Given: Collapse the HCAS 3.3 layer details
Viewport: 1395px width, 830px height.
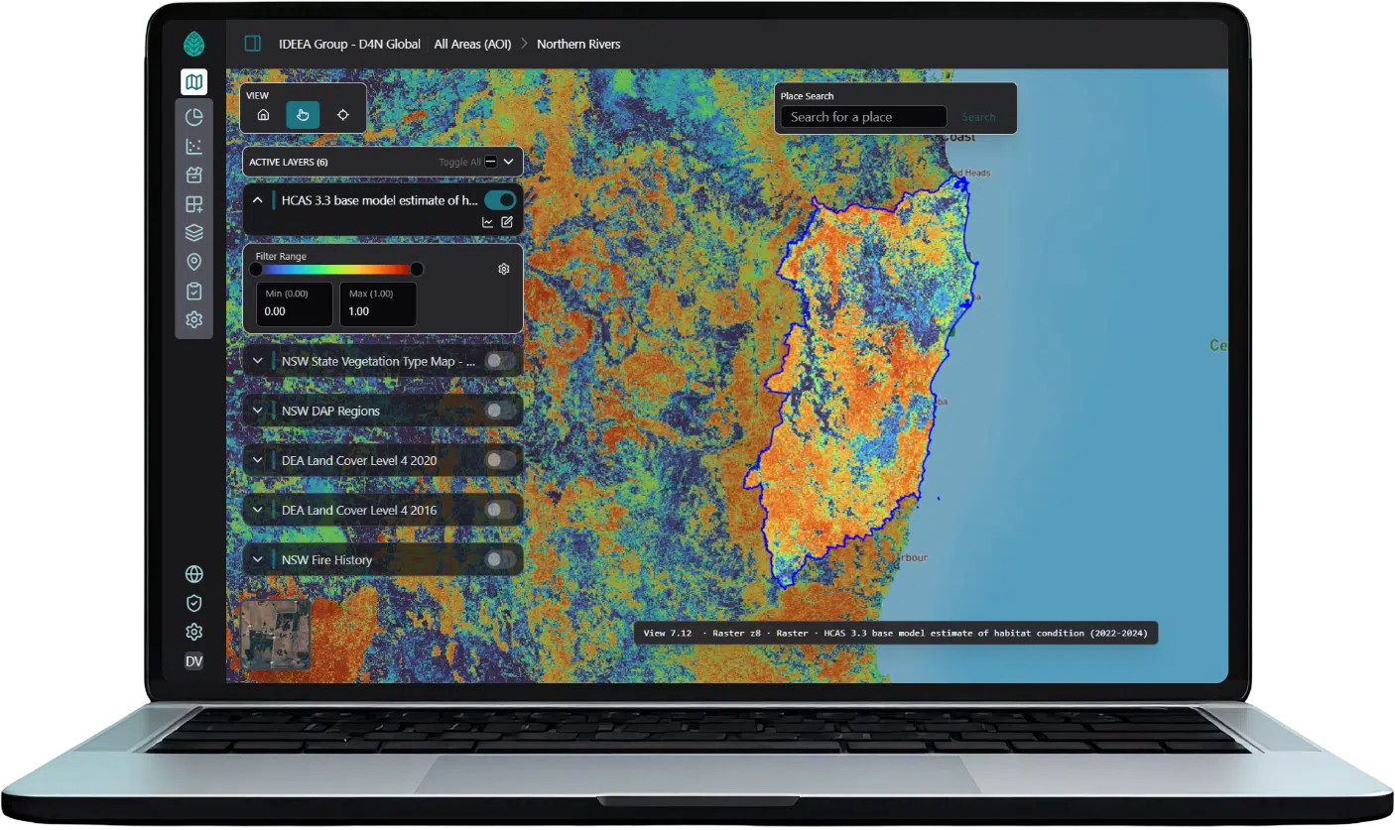Looking at the screenshot, I should tap(258, 200).
